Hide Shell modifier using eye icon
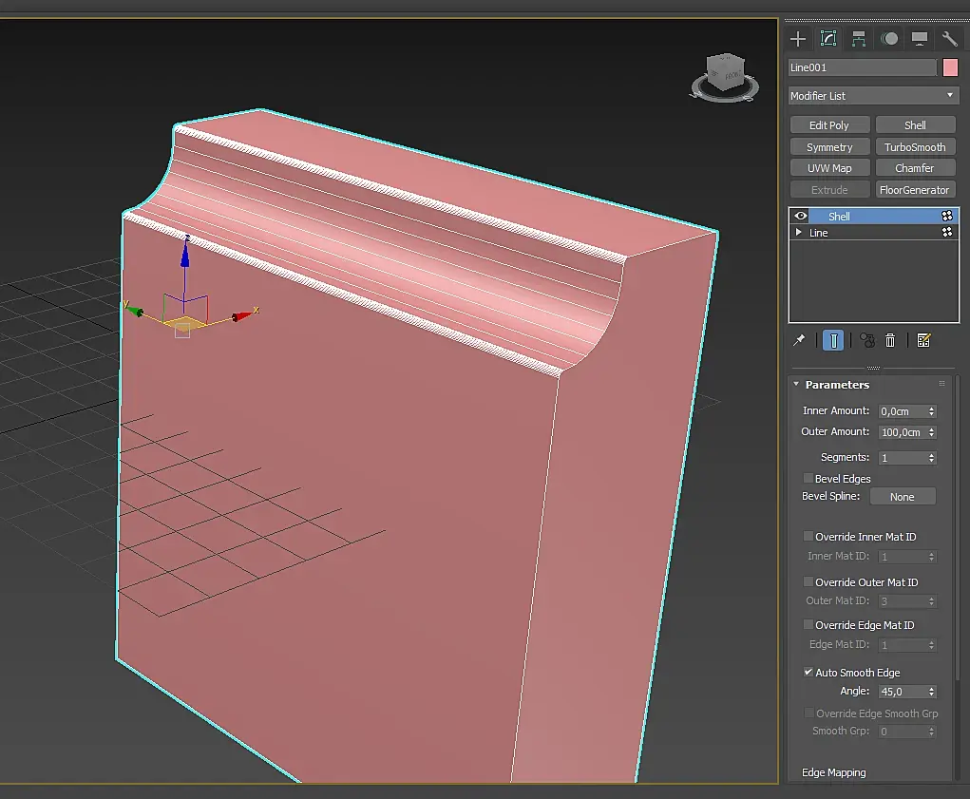The height and width of the screenshot is (799, 970). pos(801,217)
